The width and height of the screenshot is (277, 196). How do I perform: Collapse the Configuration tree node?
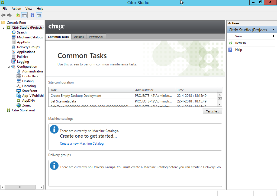pyautogui.click(x=9, y=67)
